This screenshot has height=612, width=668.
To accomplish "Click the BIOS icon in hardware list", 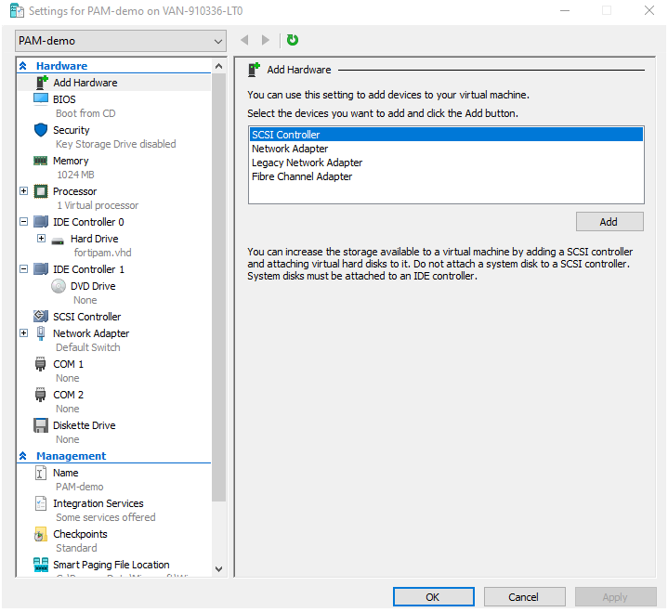I will pos(41,99).
